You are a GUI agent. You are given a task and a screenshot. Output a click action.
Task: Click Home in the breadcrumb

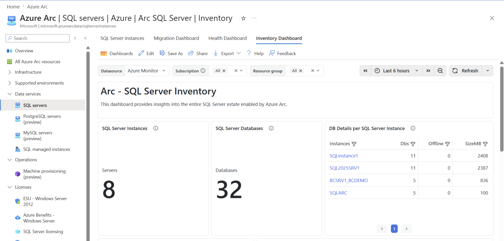coord(13,7)
